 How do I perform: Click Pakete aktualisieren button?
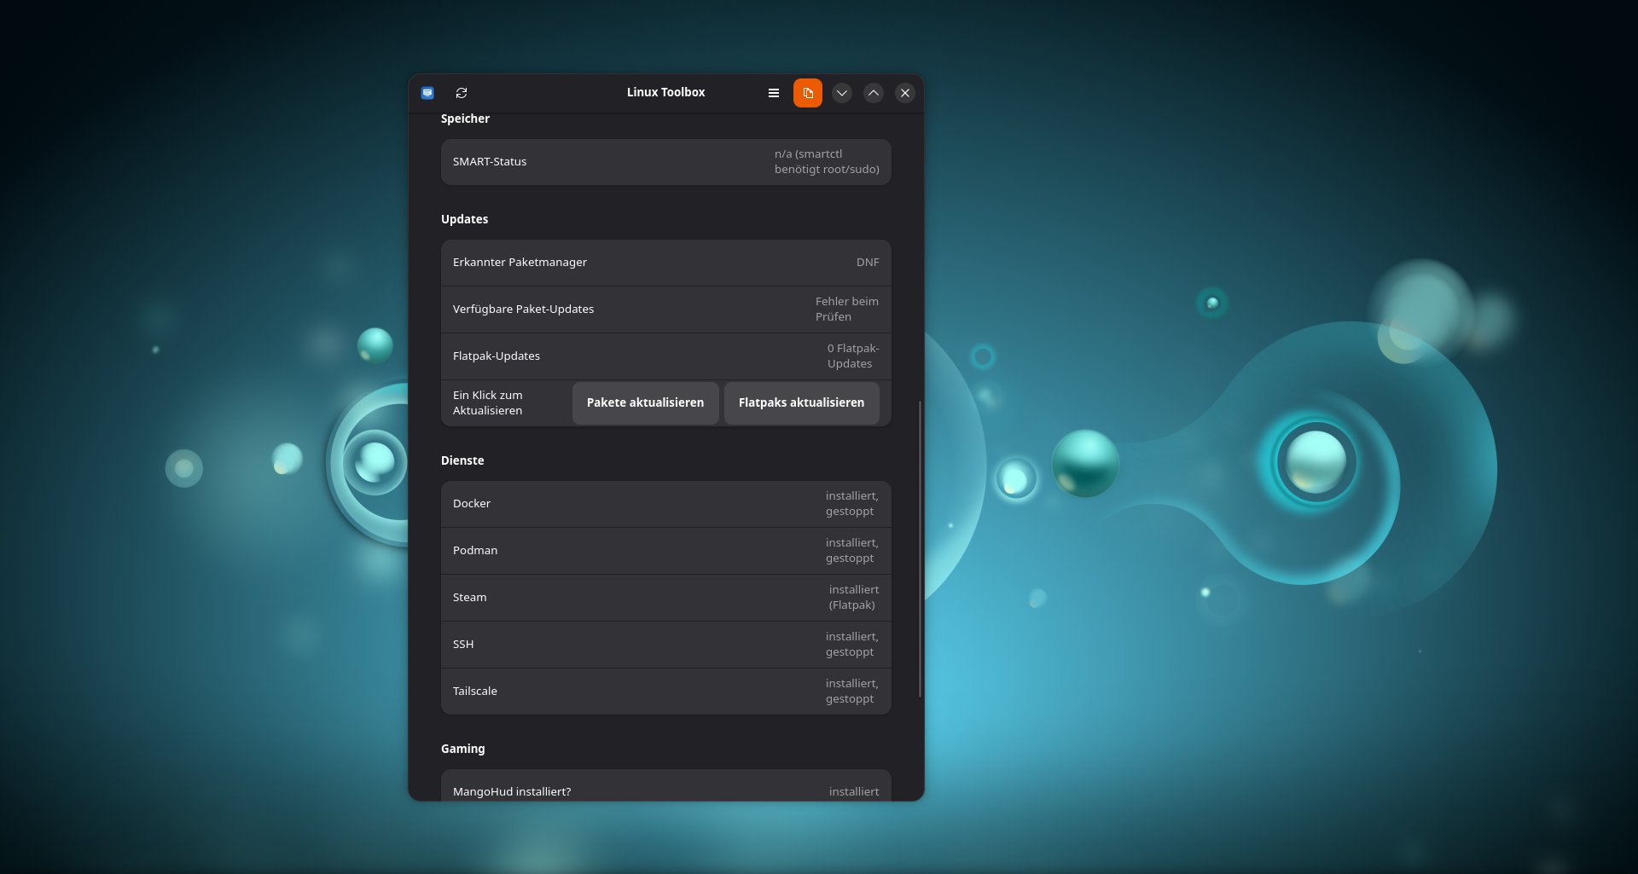646,402
